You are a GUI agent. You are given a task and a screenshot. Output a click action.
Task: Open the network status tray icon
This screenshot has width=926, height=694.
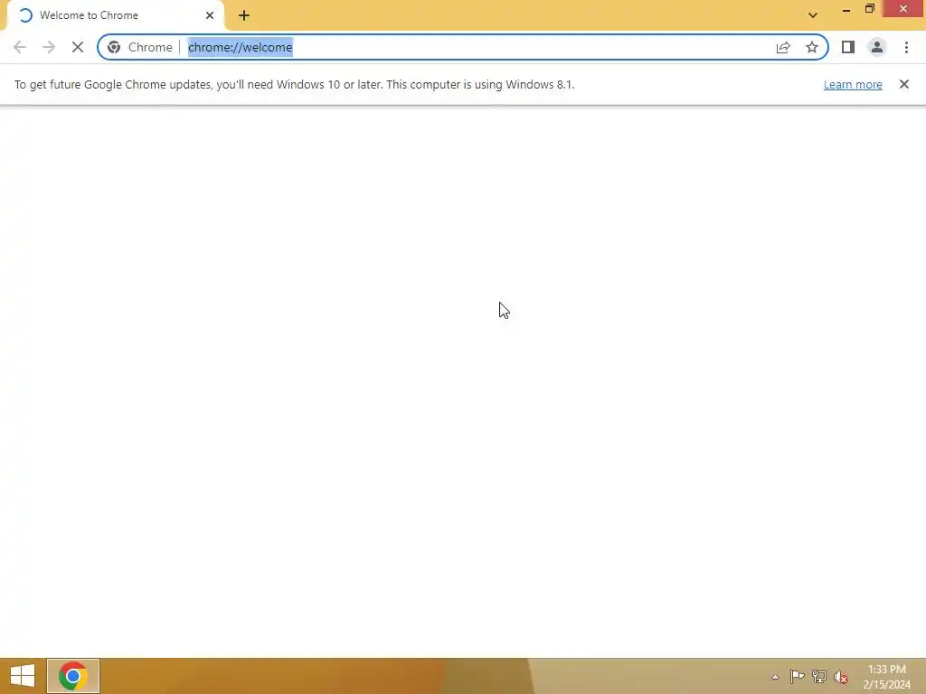click(x=819, y=677)
